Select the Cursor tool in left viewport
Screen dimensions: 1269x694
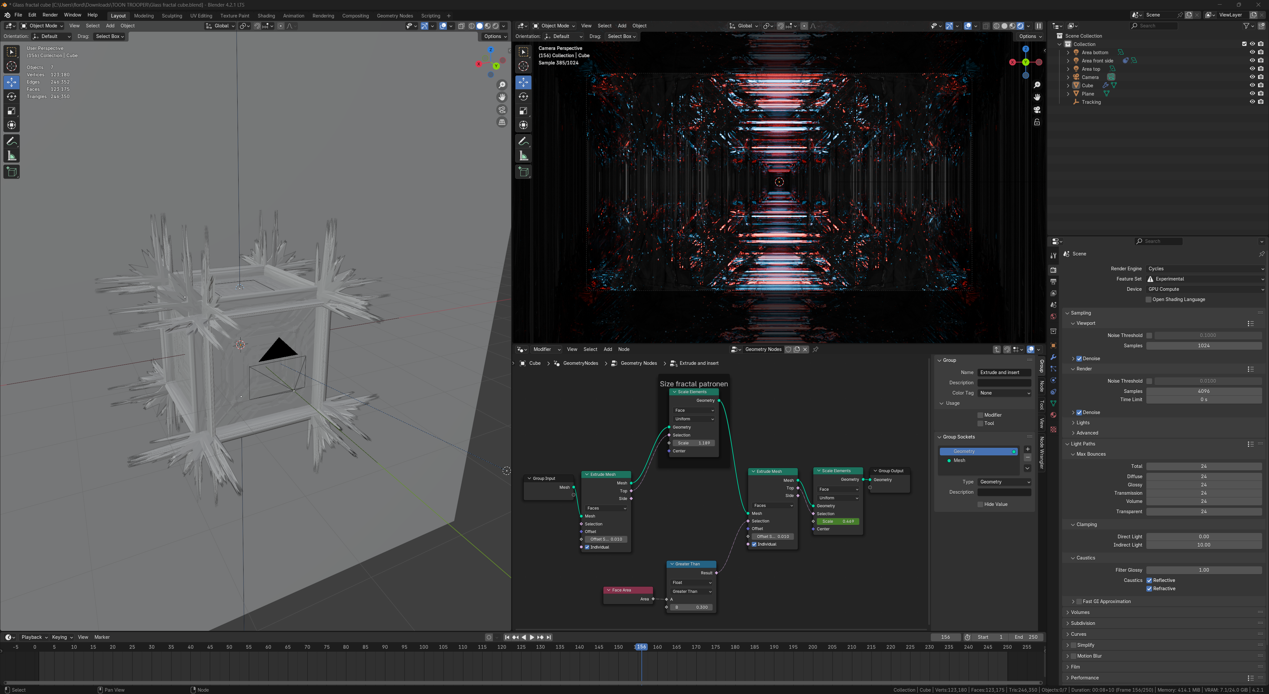point(11,66)
